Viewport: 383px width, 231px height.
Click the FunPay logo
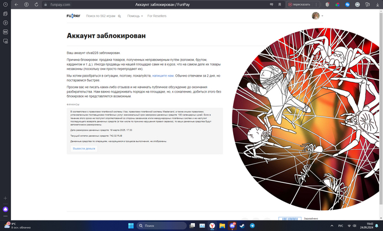click(73, 16)
